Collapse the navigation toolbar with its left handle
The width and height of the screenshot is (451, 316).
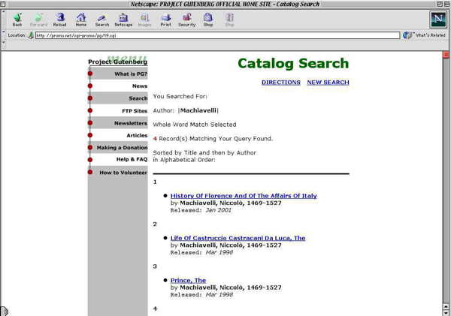tap(4, 20)
